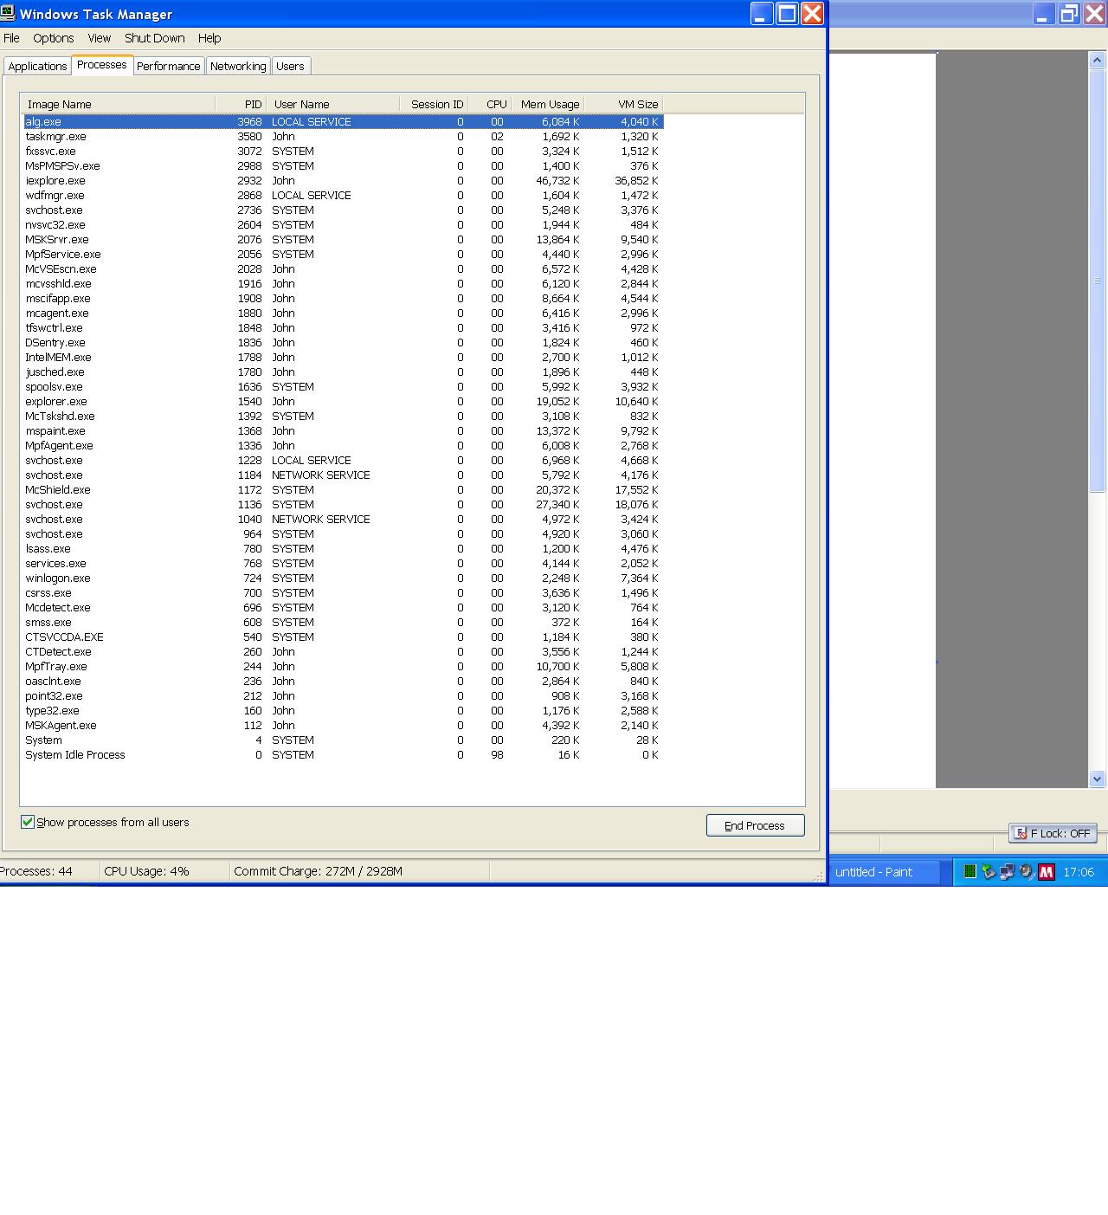This screenshot has height=1215, width=1108.
Task: Select the mcagent.exe process
Action: tap(344, 313)
